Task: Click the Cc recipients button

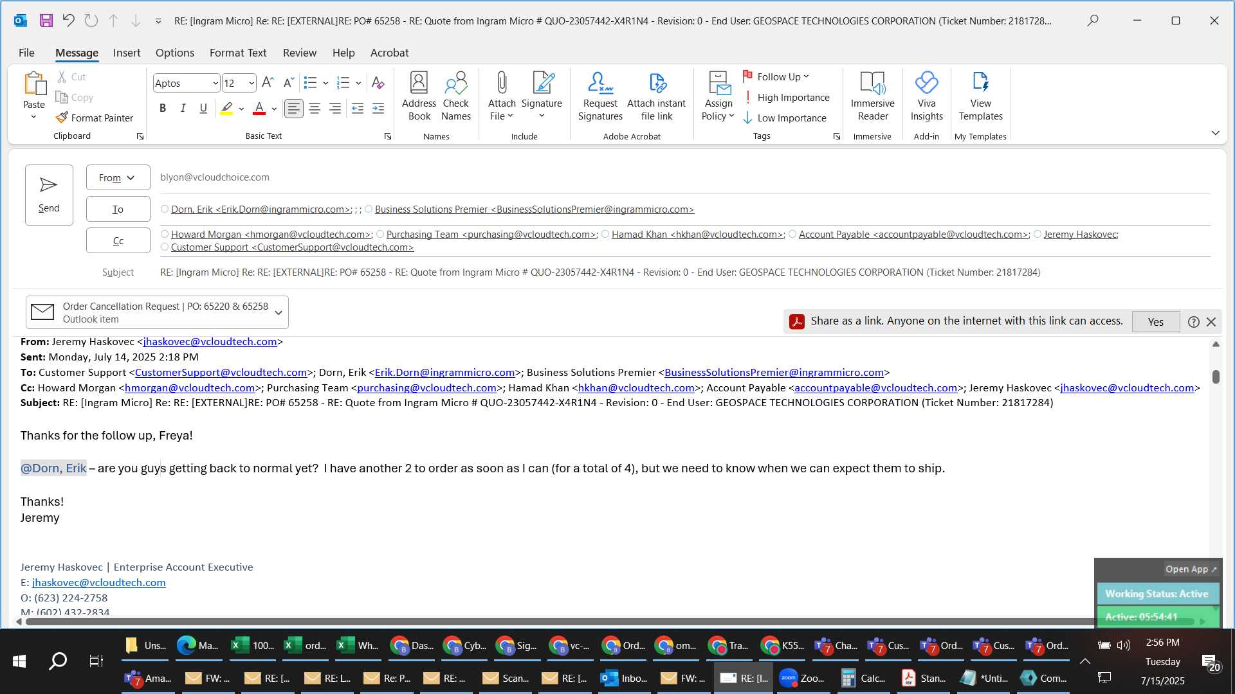Action: point(118,240)
